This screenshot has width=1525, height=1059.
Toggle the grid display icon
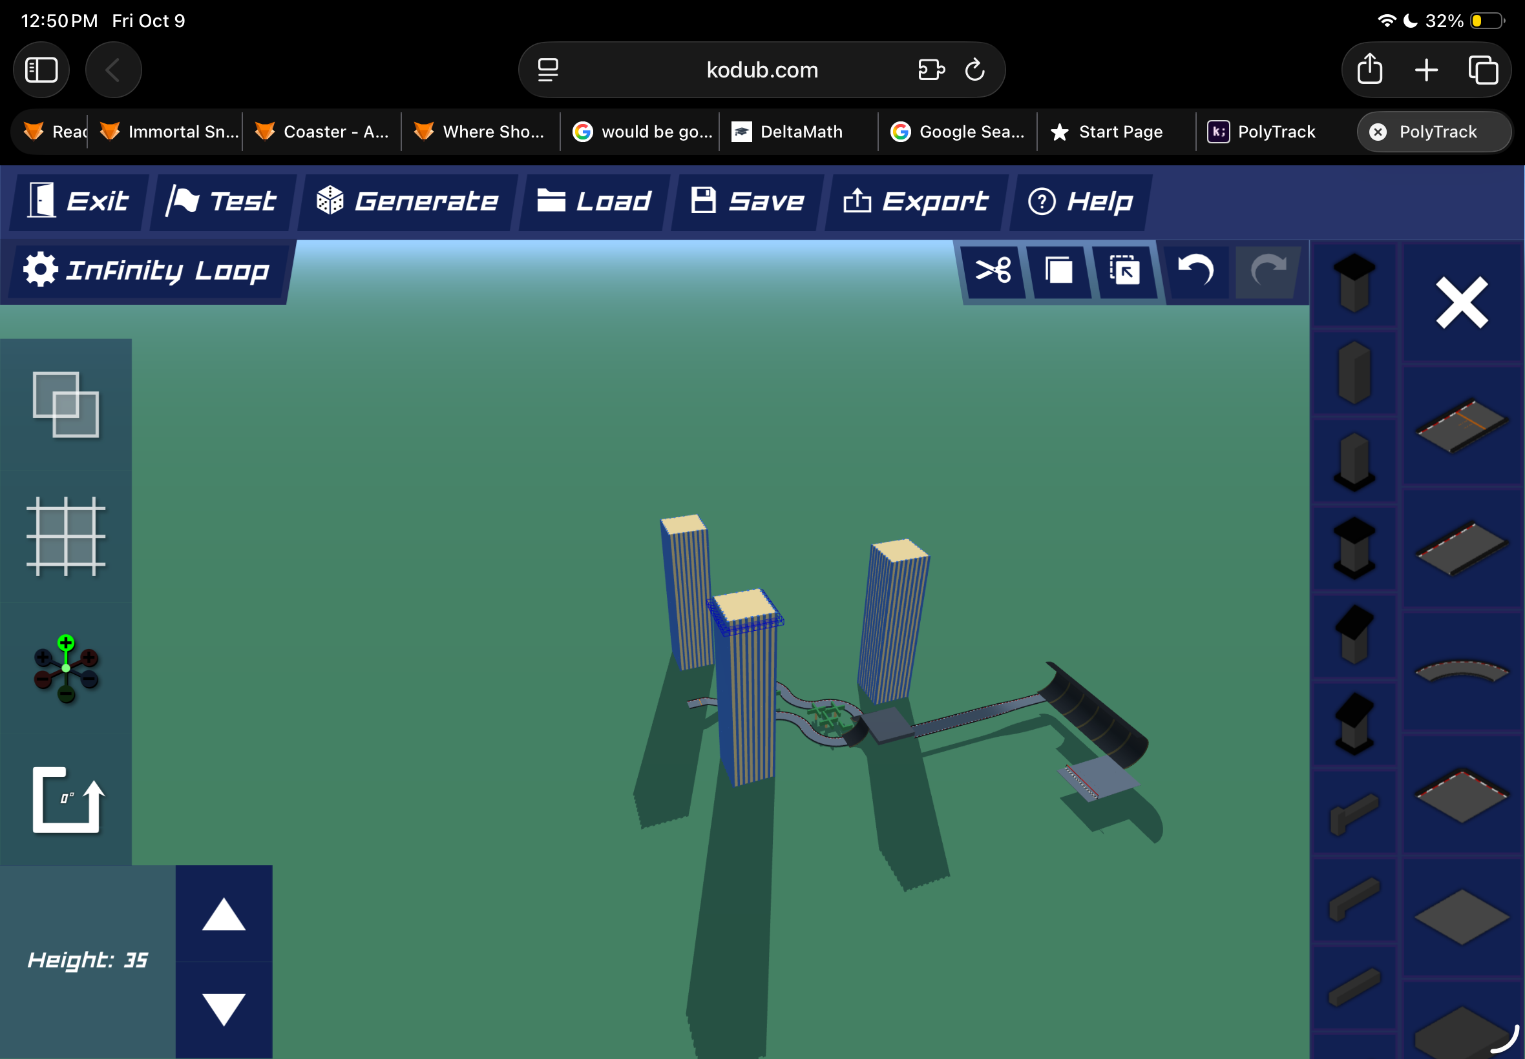(x=66, y=536)
